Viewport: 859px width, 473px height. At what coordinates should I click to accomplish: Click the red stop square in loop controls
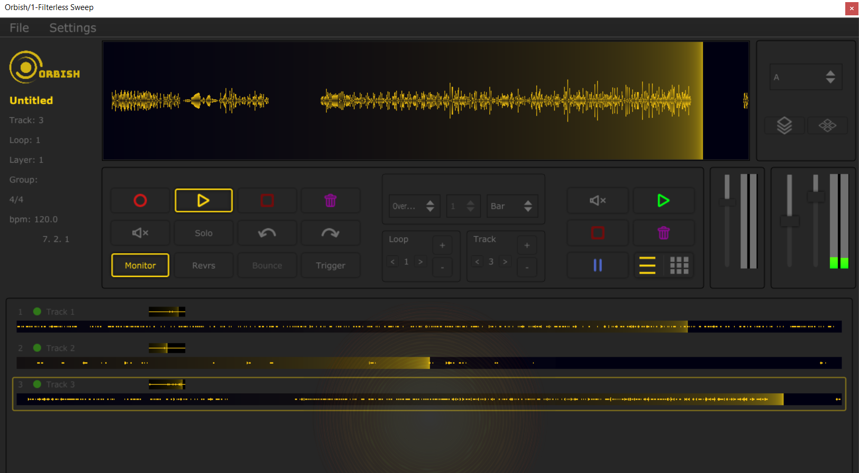click(x=267, y=201)
